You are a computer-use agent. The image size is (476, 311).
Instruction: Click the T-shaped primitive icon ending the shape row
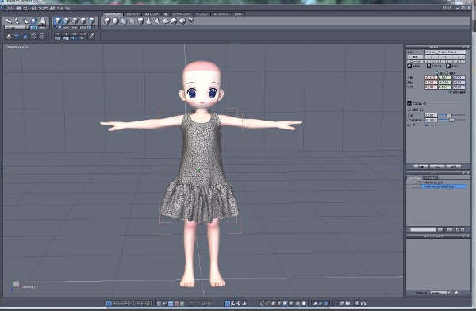[190, 21]
